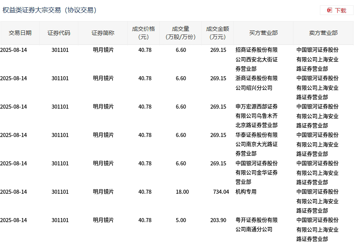The width and height of the screenshot is (354, 244).
Task: Select buyer 浙商证券 绍兴分公司 cell
Action: tap(257, 83)
